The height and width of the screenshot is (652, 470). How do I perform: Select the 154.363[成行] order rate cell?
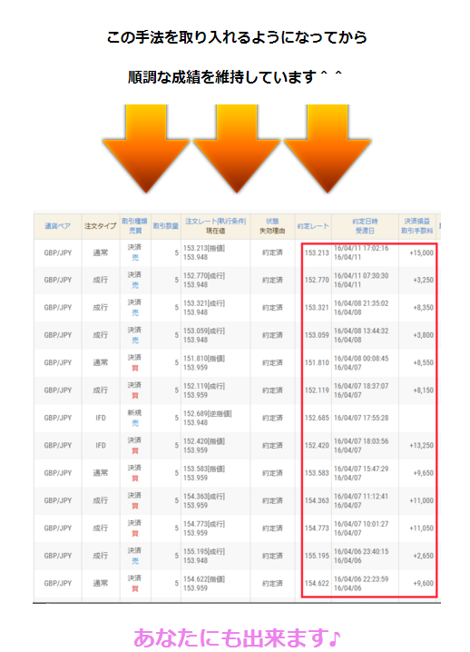204,496
